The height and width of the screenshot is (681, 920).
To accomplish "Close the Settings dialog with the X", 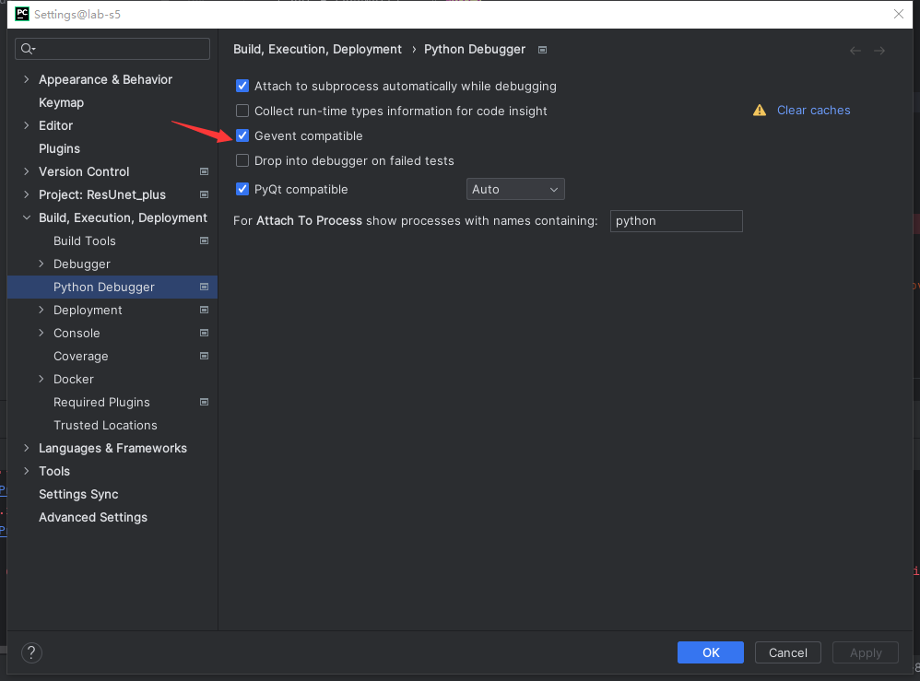I will (898, 14).
